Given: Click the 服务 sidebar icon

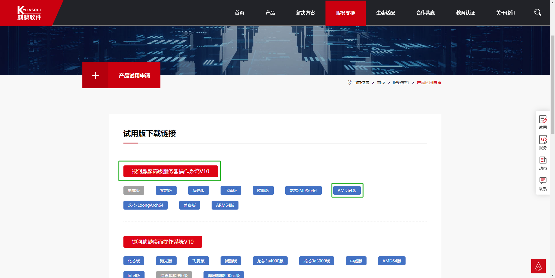Looking at the screenshot, I should coord(543,143).
